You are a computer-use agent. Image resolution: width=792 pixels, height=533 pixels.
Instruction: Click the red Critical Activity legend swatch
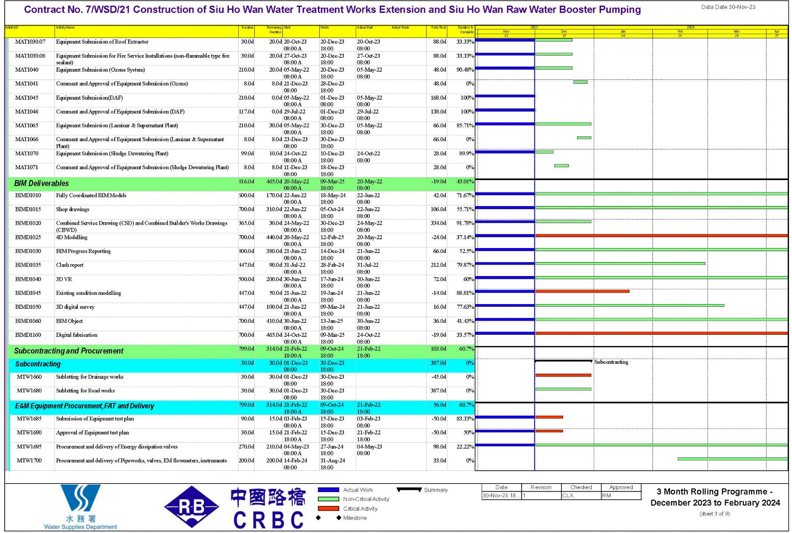(328, 509)
